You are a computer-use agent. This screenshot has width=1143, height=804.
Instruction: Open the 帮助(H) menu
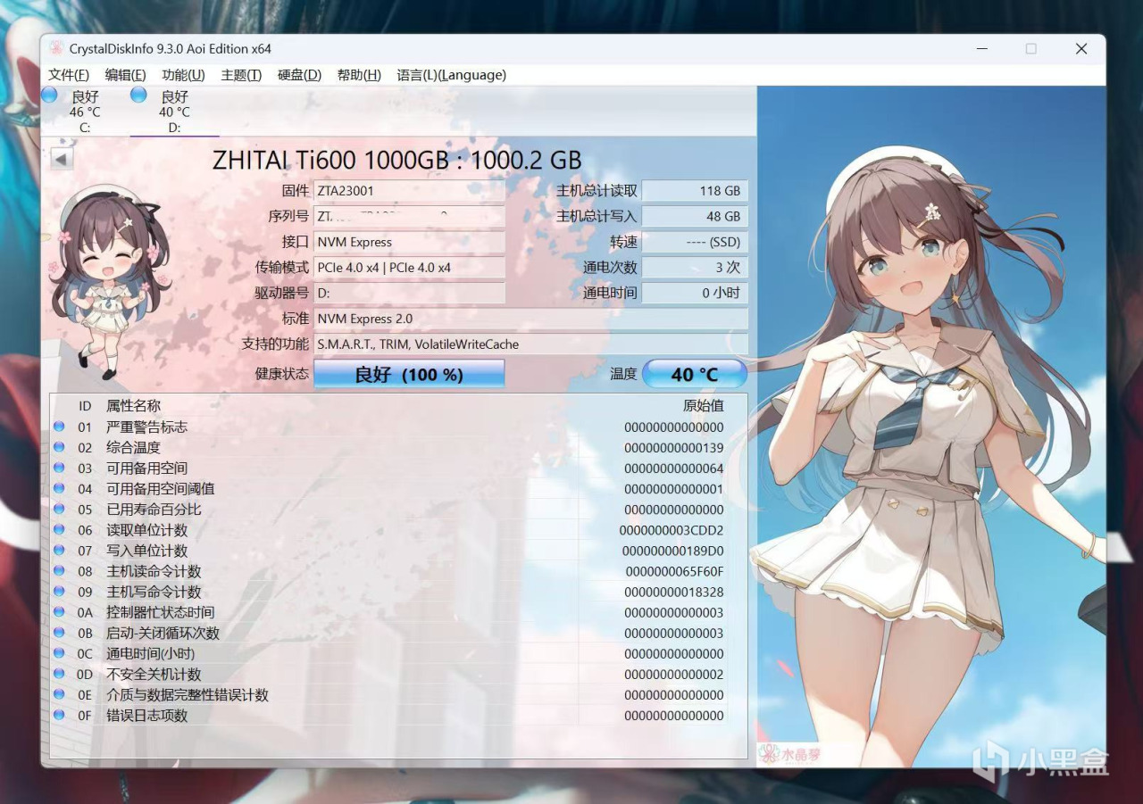(x=359, y=75)
